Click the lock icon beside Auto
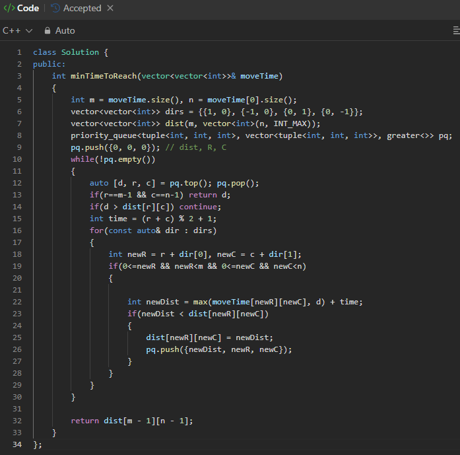This screenshot has height=455, width=460. tap(48, 30)
